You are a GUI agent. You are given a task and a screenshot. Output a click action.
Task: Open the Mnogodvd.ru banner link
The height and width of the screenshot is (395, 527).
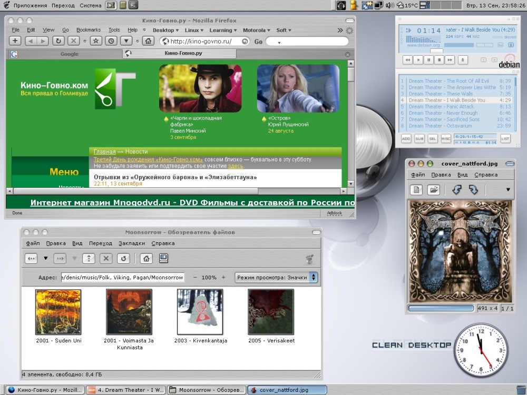point(192,203)
